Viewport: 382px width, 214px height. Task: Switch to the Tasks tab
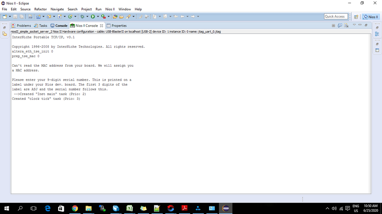click(41, 26)
